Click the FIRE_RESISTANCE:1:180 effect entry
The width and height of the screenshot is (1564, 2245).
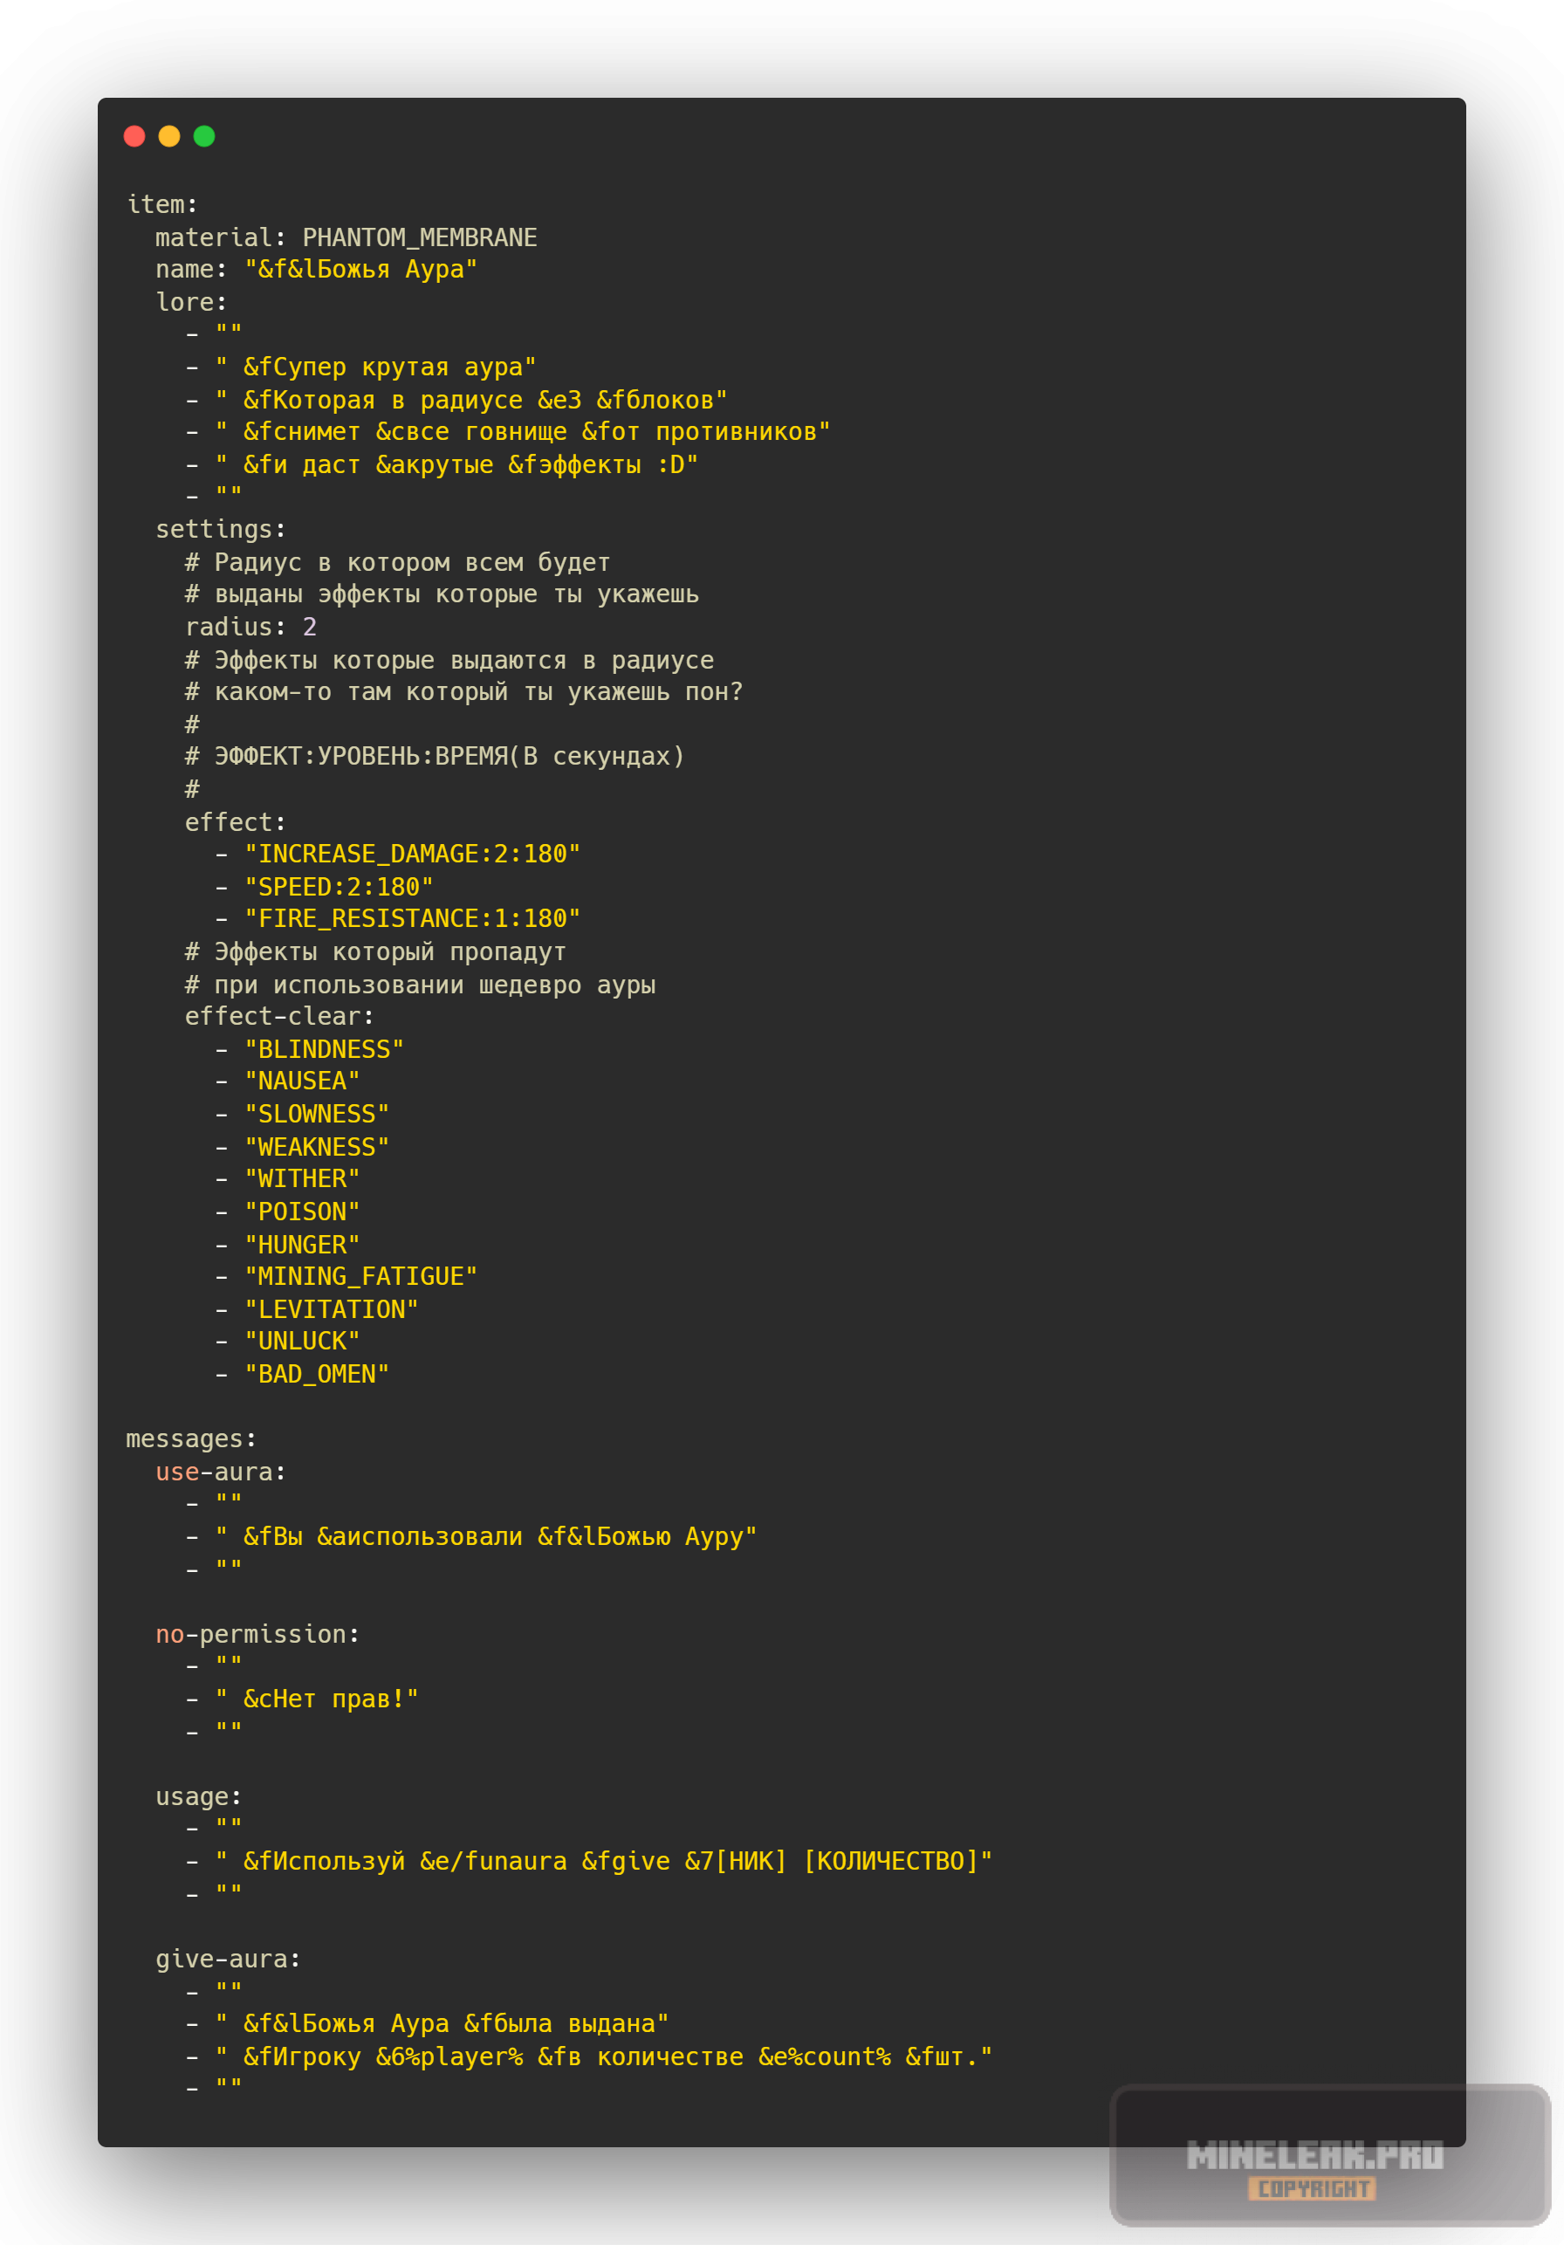412,918
